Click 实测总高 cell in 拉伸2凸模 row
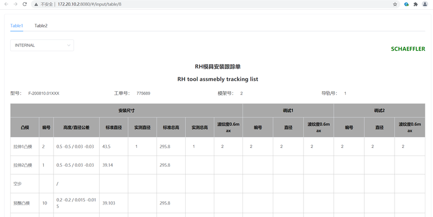Viewport: 433px width, 217px height. 200,165
